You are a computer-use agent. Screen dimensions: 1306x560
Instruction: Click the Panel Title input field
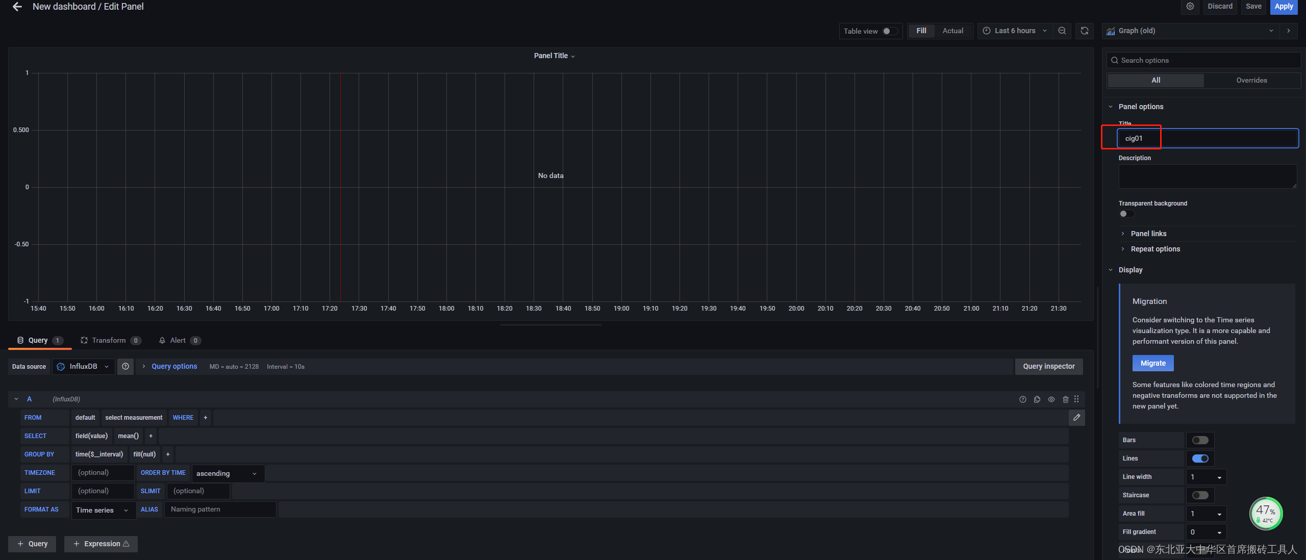pos(1208,138)
